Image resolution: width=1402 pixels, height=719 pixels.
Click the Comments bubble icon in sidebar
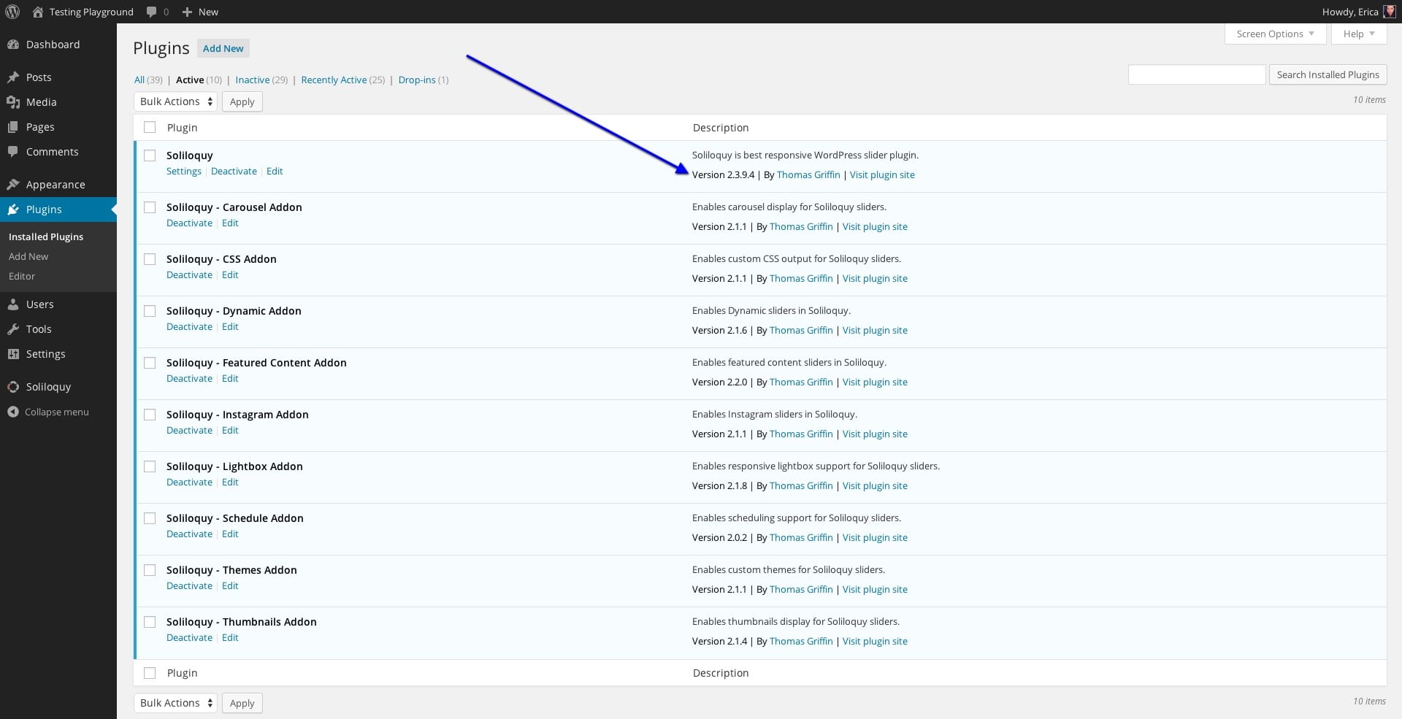tap(13, 152)
